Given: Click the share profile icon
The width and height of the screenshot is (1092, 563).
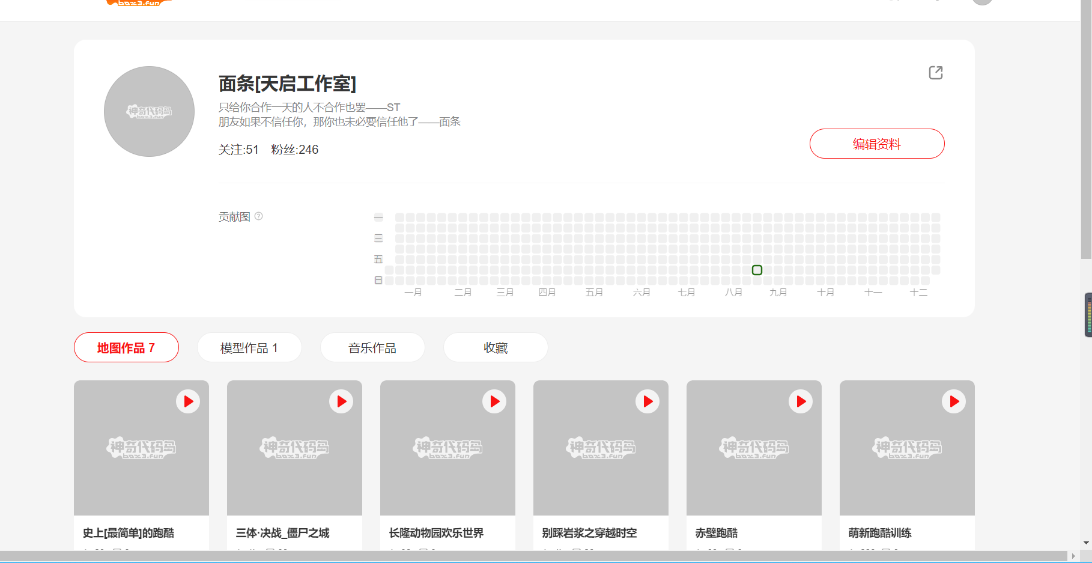Looking at the screenshot, I should pos(935,73).
